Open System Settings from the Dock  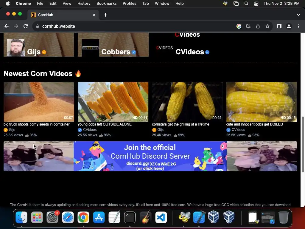(x=52, y=217)
